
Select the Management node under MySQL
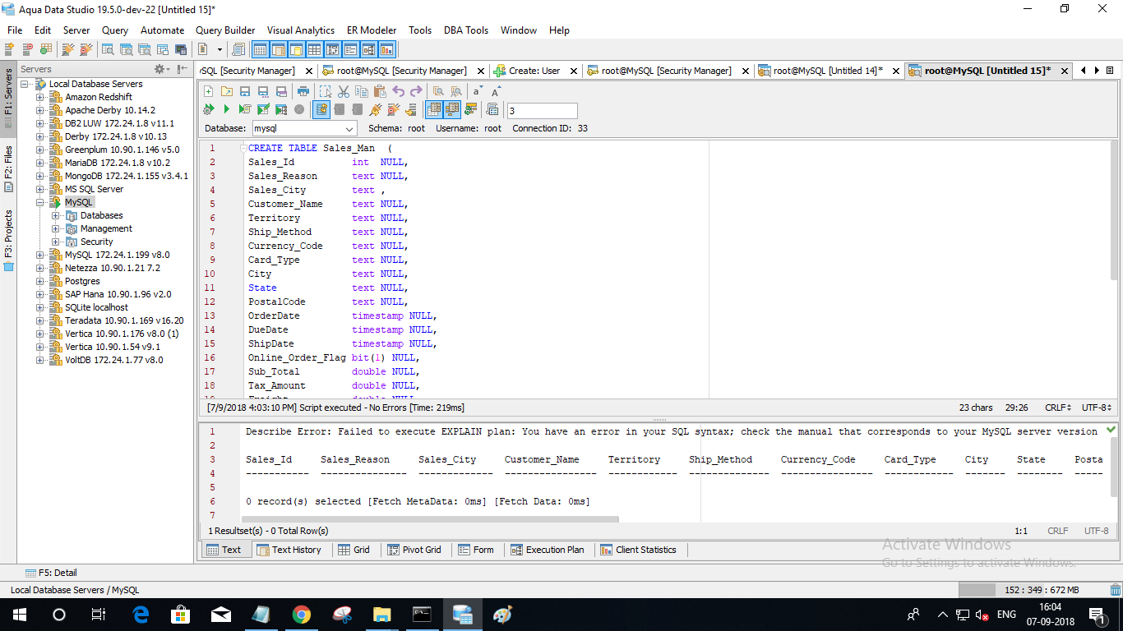(x=106, y=228)
